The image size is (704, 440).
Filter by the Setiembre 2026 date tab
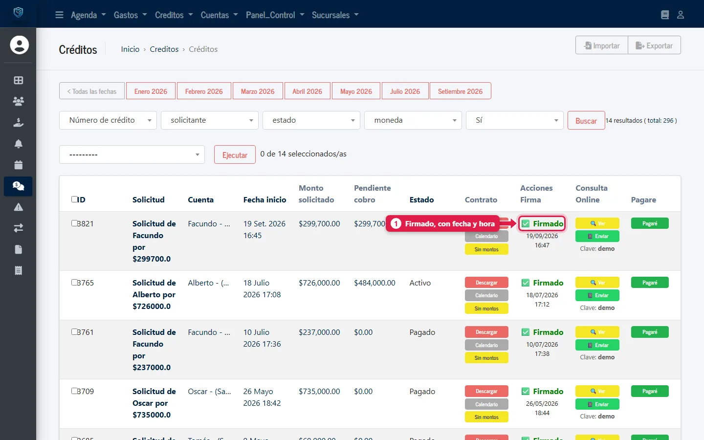pos(460,91)
